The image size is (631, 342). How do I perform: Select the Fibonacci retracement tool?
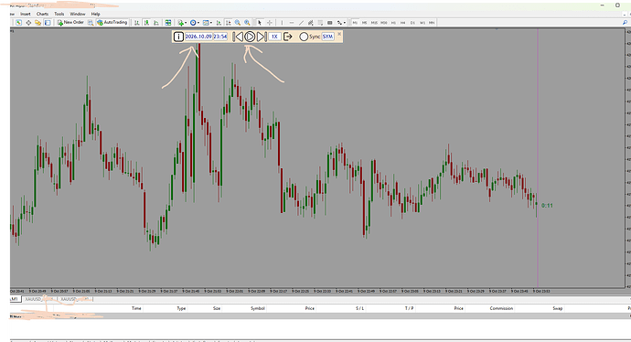320,23
